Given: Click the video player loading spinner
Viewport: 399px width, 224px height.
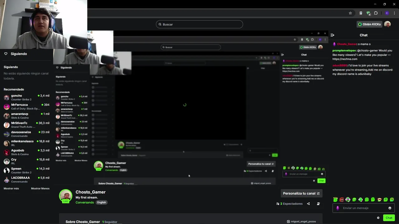Looking at the screenshot, I should click(x=185, y=105).
